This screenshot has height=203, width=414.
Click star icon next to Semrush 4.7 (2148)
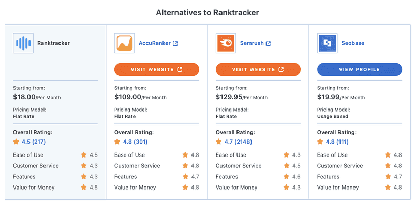pyautogui.click(x=219, y=142)
